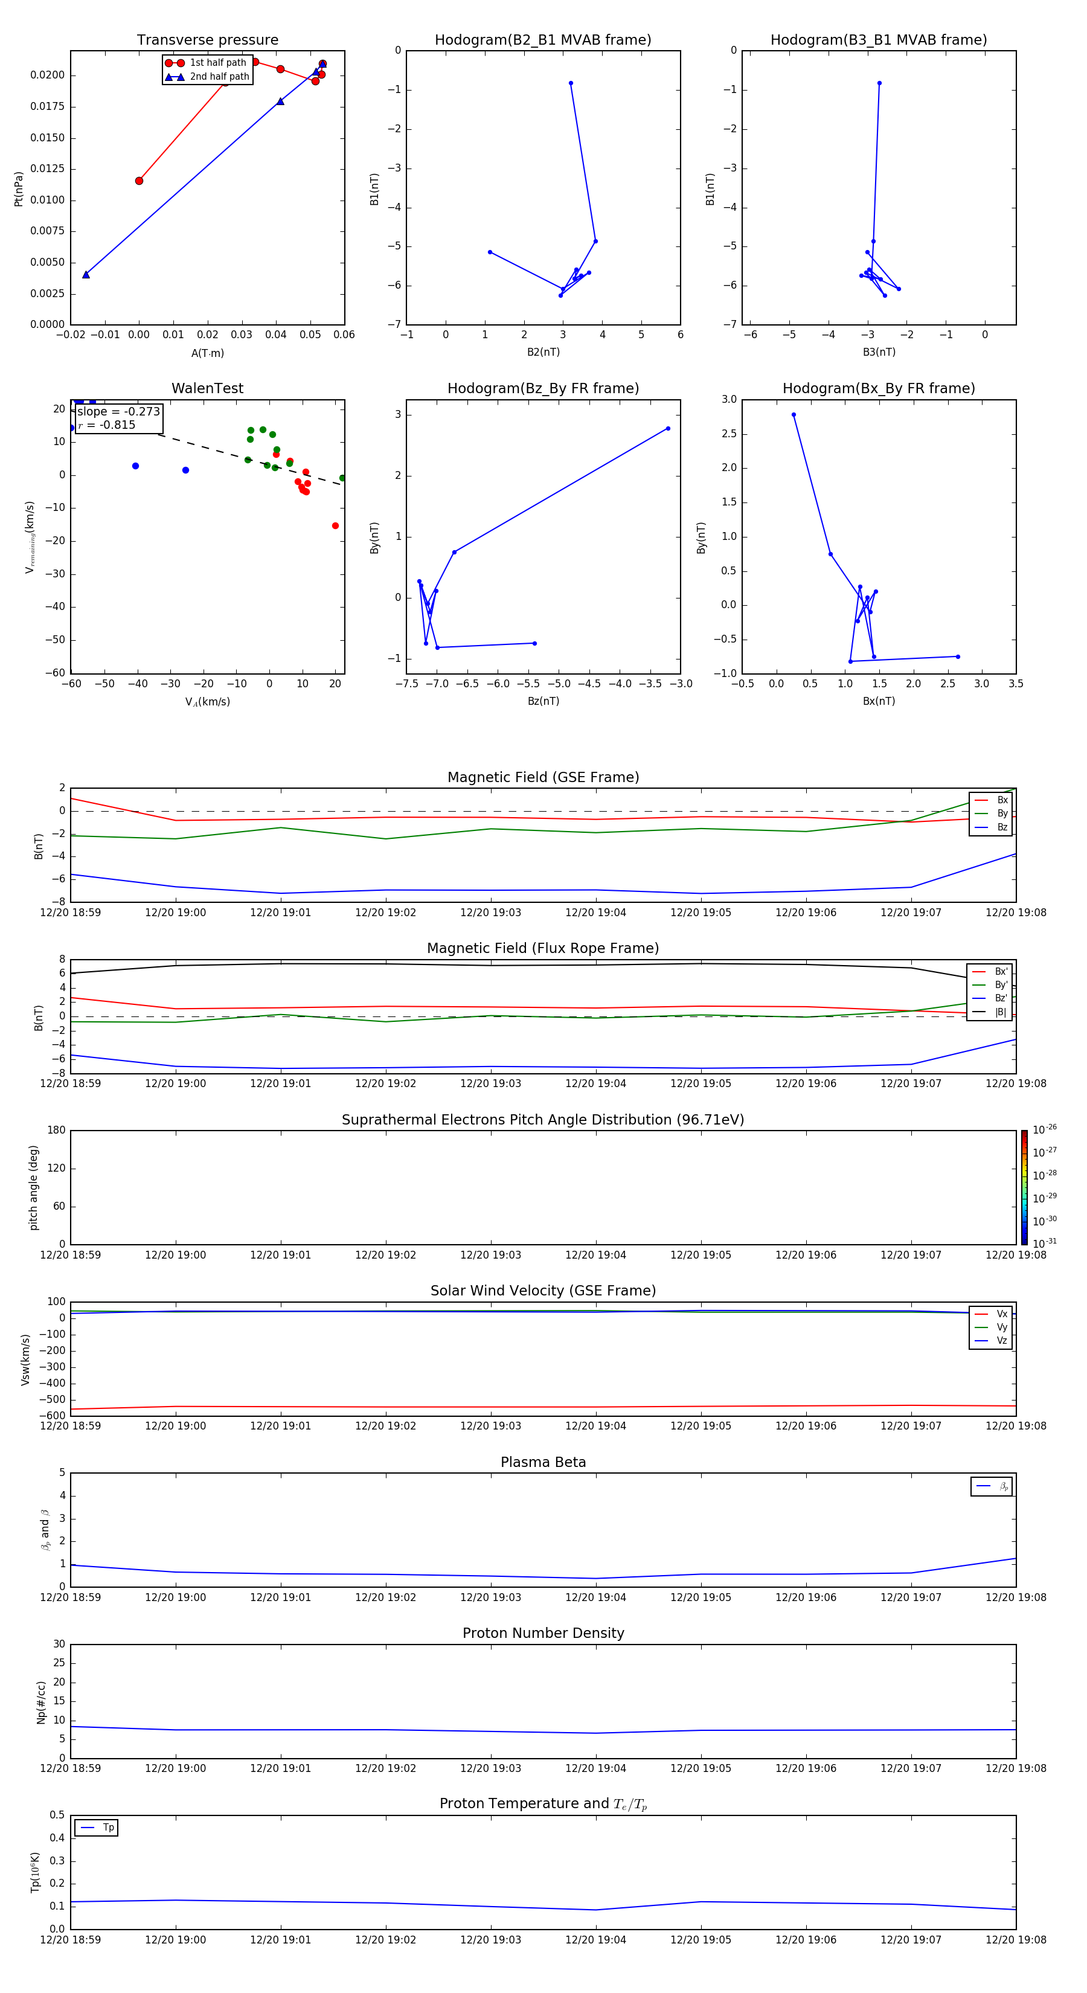Click the "Proton Number Density" title

[x=543, y=1633]
